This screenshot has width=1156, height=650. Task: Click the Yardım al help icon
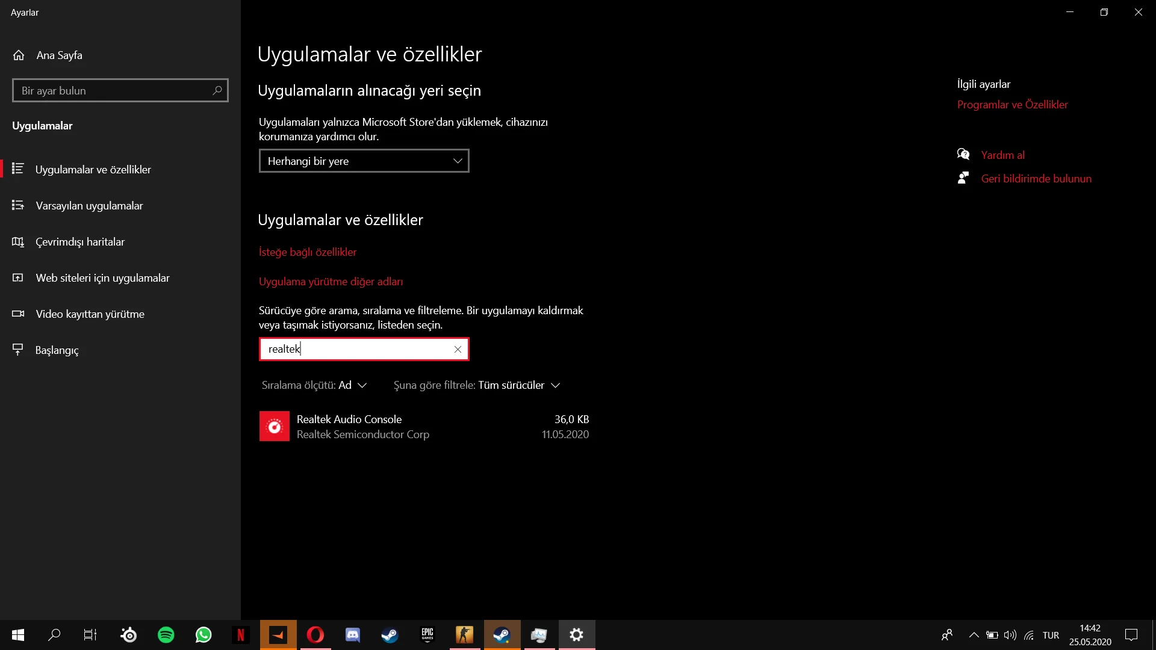963,155
